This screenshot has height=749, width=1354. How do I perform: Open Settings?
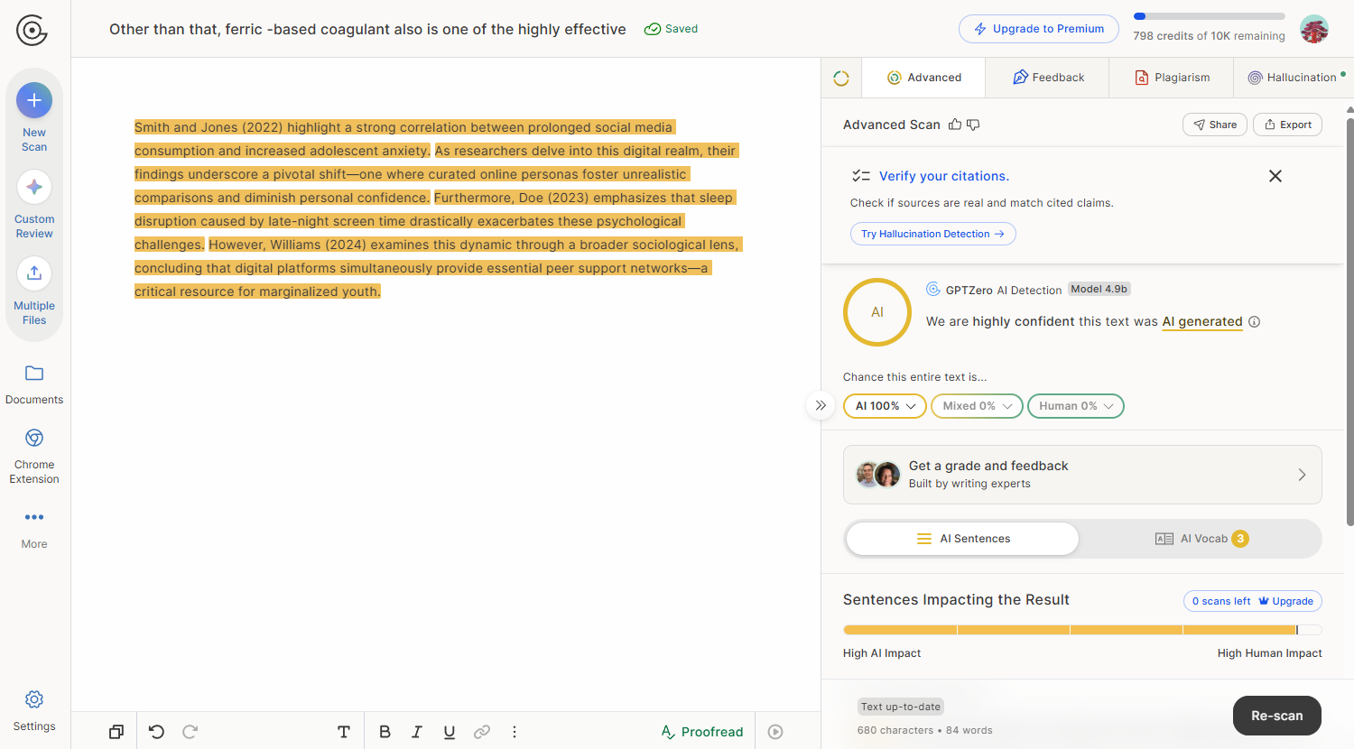(x=34, y=711)
